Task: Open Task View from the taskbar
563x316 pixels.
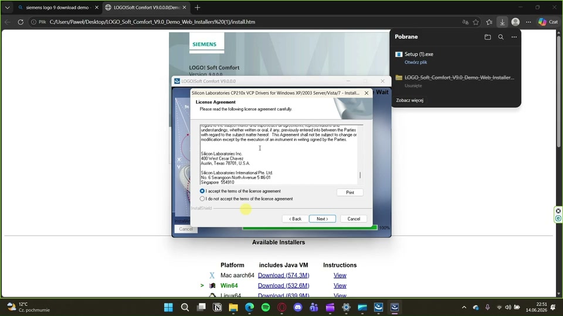Action: (x=201, y=307)
